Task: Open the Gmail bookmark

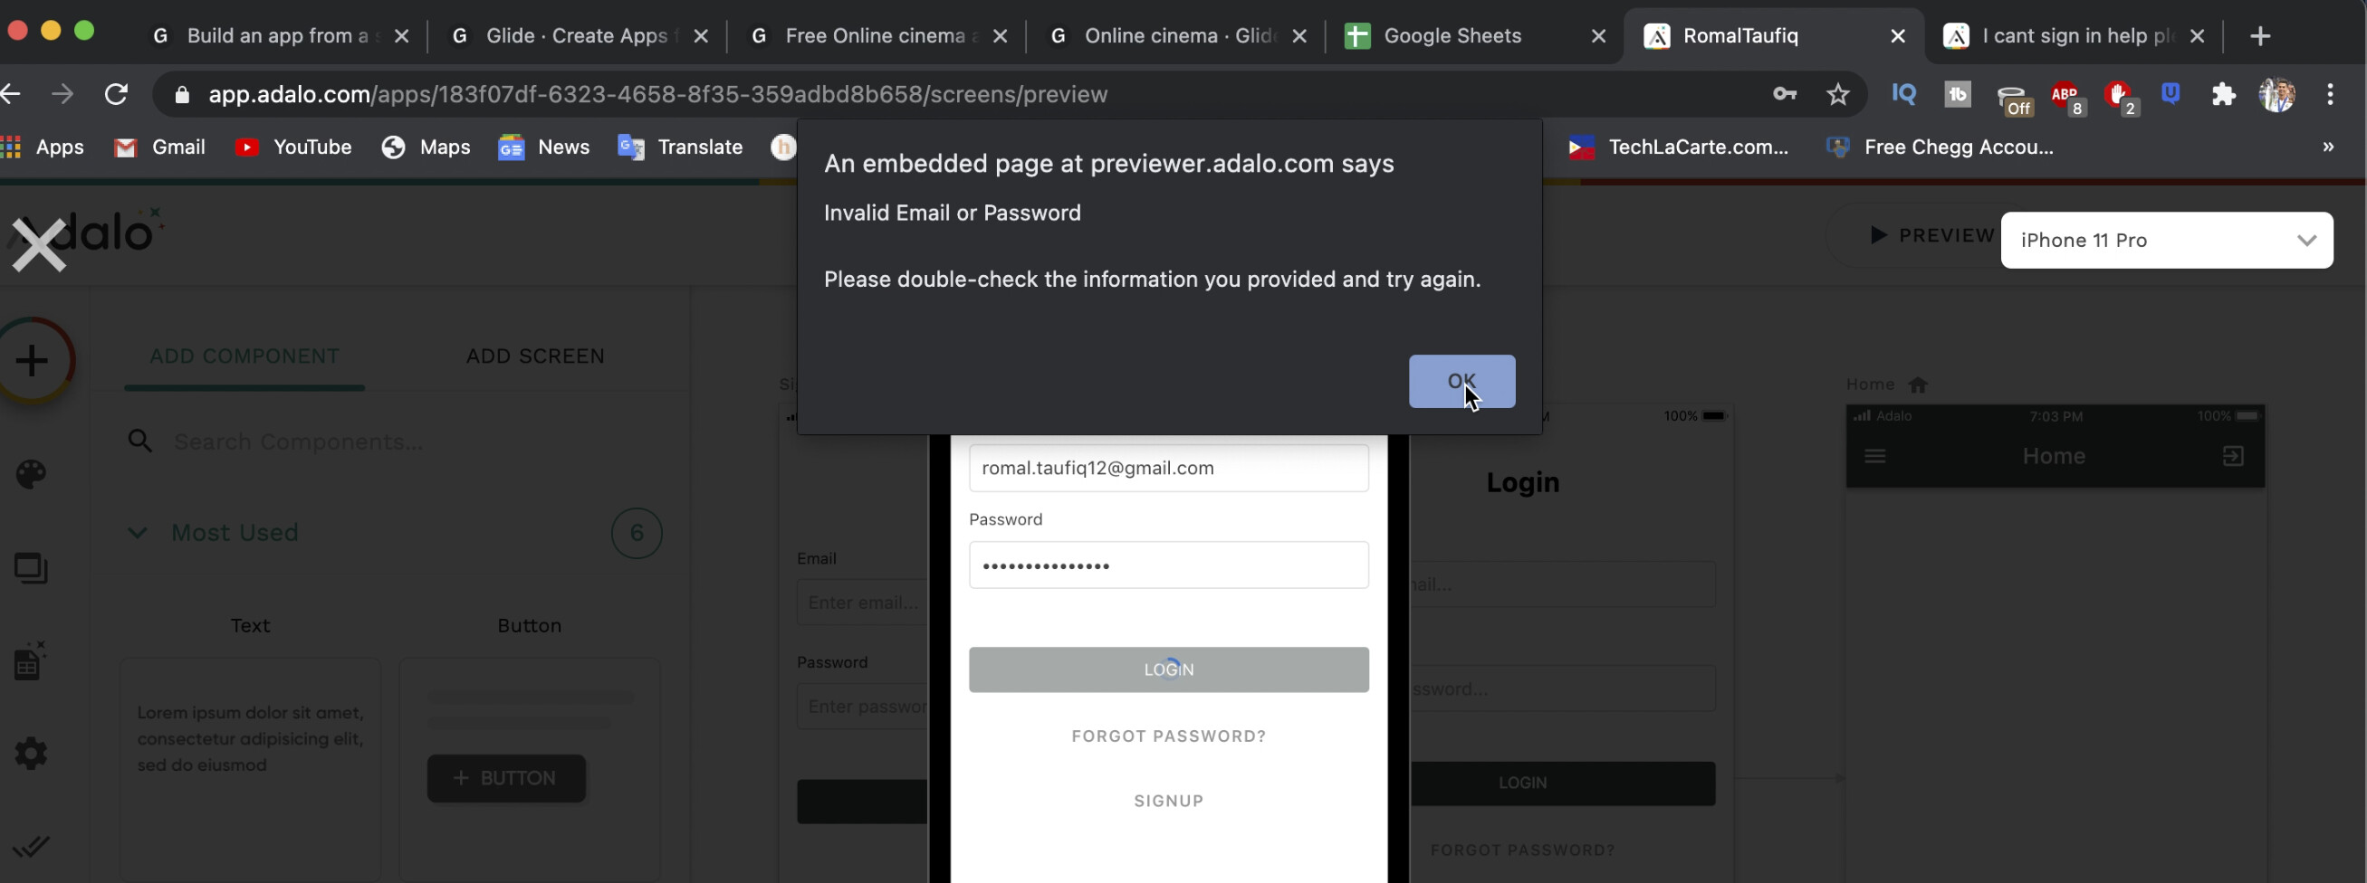Action: point(160,147)
